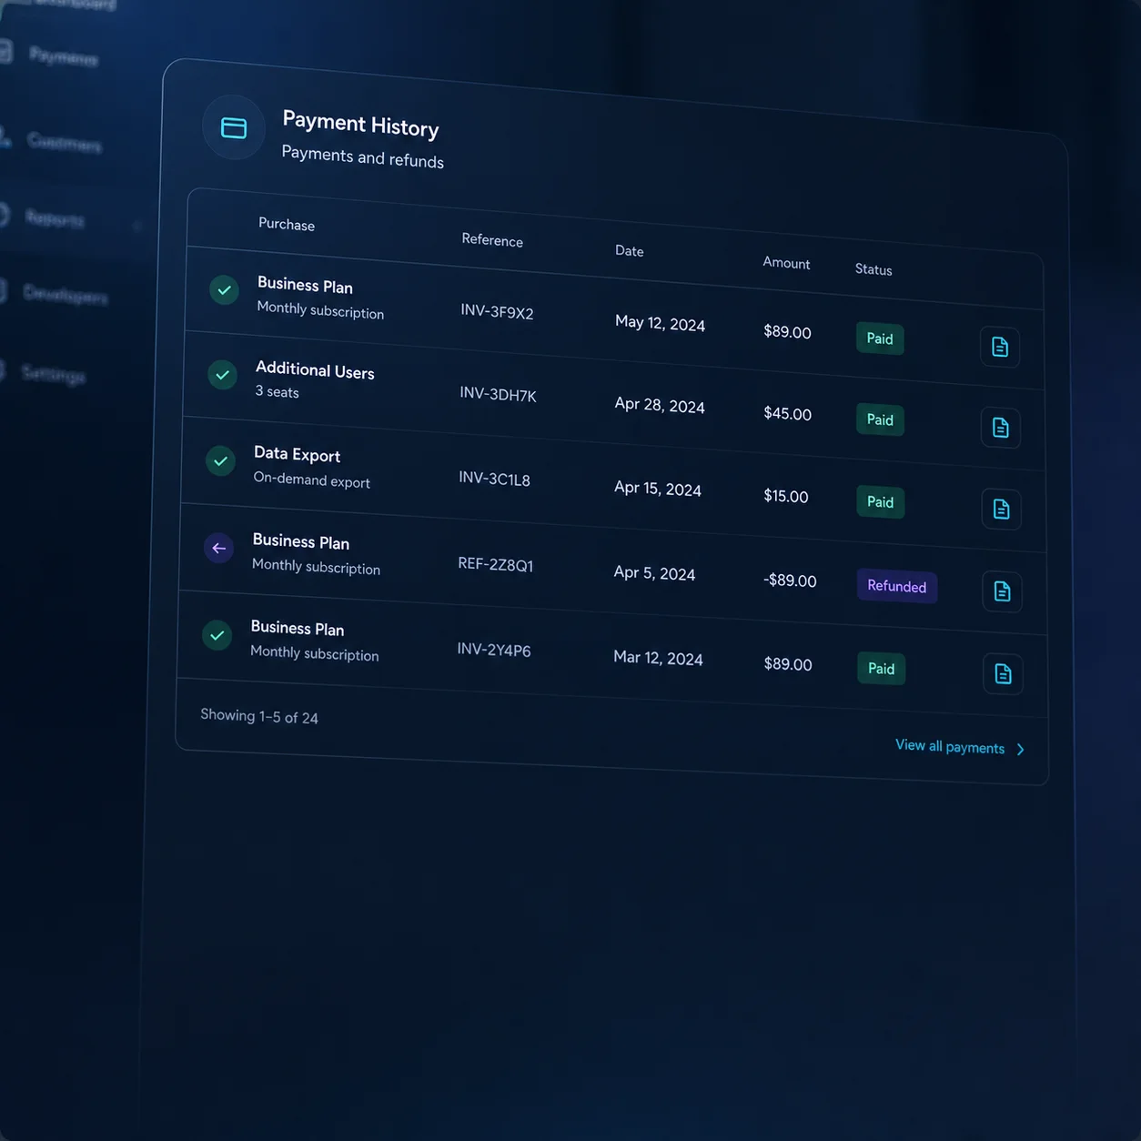1141x1141 pixels.
Task: Open the invoice document for INV-3F9X2
Action: point(1000,347)
